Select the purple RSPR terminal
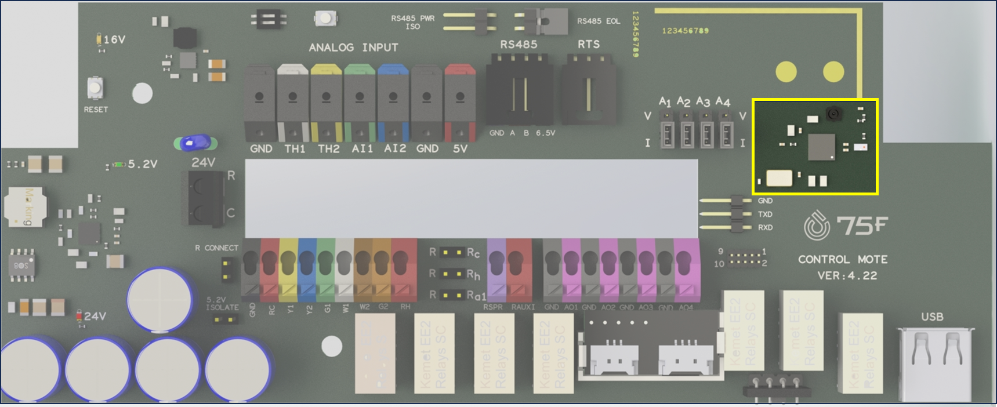Image resolution: width=997 pixels, height=407 pixels. (x=496, y=269)
